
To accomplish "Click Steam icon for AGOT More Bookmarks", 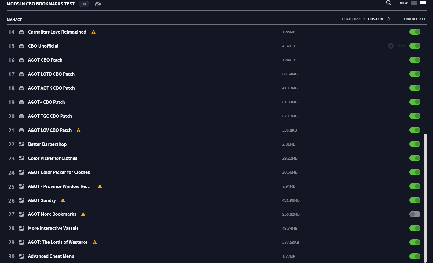I will 21,214.
